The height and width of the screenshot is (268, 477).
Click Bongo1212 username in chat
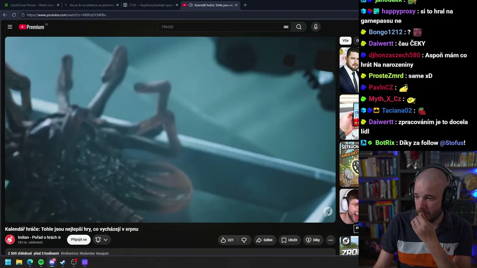pyautogui.click(x=386, y=32)
